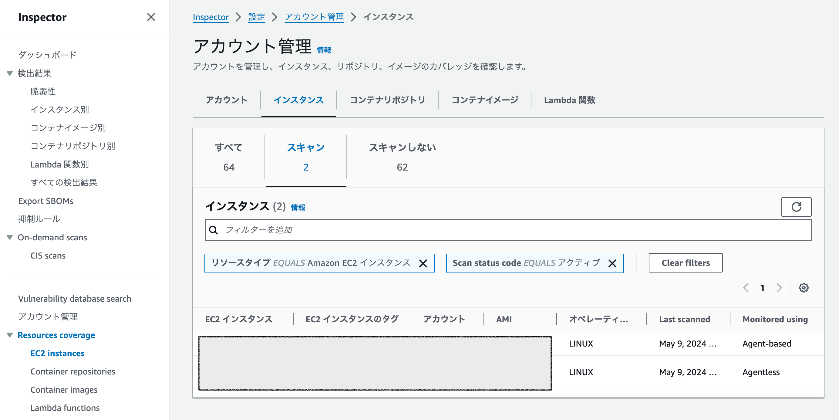Navigate to Export SBOMs in sidebar
839x420 pixels.
point(45,201)
